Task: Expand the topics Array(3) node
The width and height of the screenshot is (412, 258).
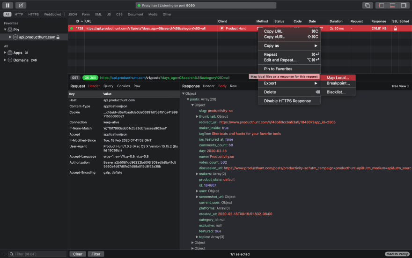Action: click(197, 237)
